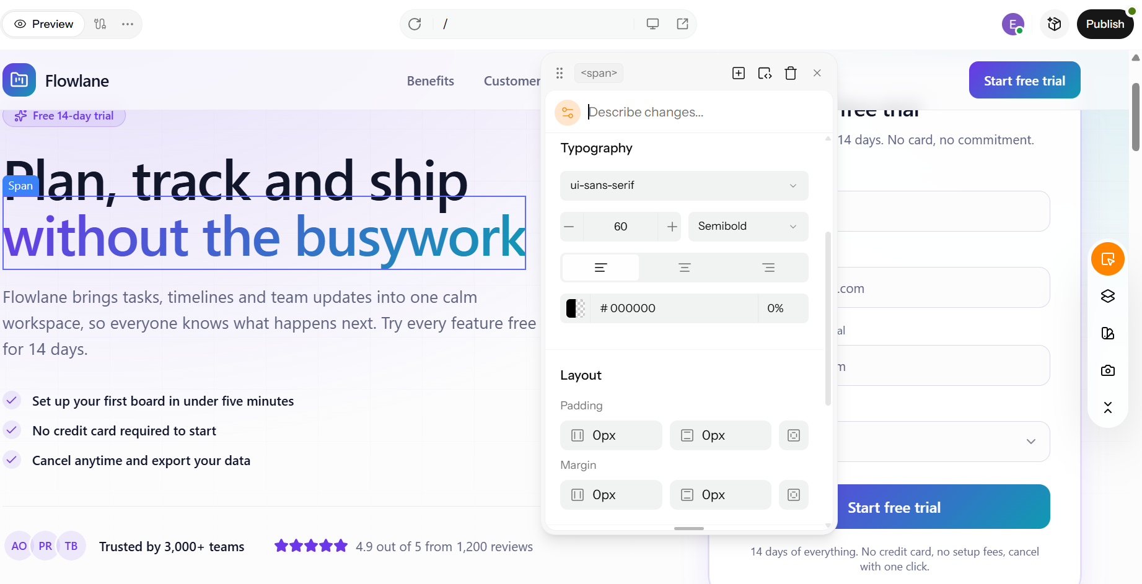Viewport: 1142px width, 584px height.
Task: Increase the font size with the plus button
Action: coord(672,227)
